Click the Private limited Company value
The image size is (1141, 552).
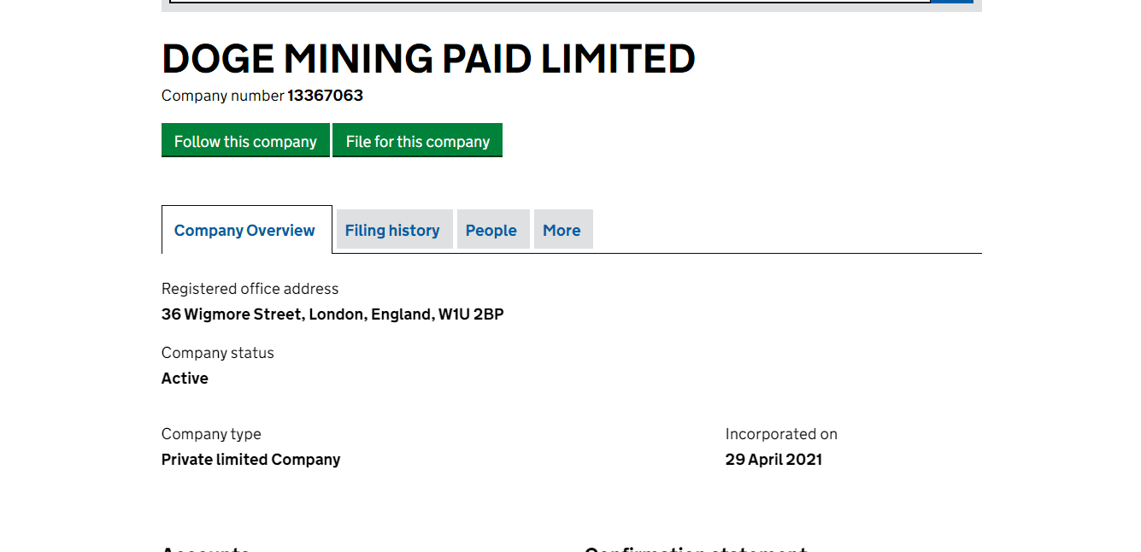[x=250, y=460]
